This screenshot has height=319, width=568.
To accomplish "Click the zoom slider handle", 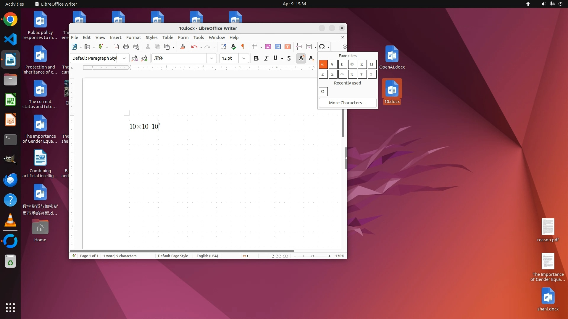I will tap(312, 256).
